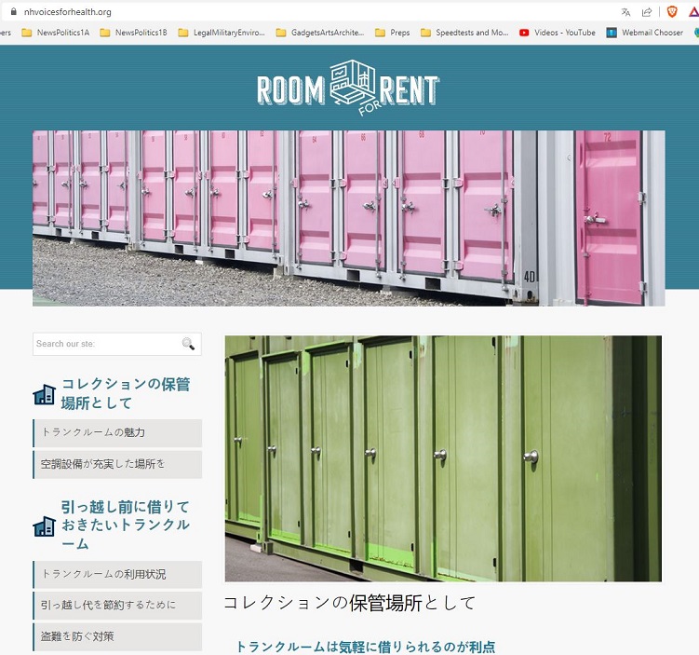Open sidebar link 盗難を防ぐ対策
The width and height of the screenshot is (699, 655).
click(x=117, y=636)
